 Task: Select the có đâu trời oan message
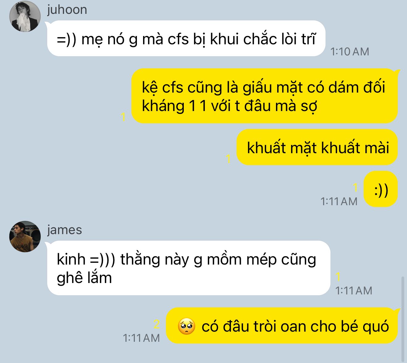282,326
